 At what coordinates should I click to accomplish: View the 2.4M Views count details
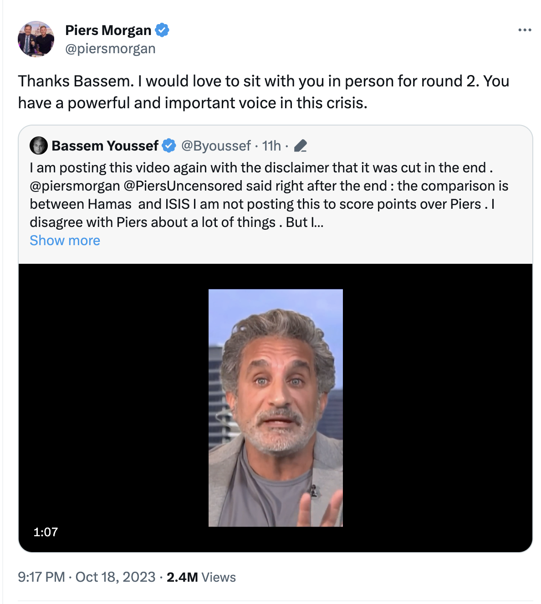click(201, 577)
